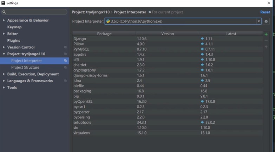This screenshot has width=275, height=152.
Task: Open the Keymap settings page
Action: [x=14, y=27]
